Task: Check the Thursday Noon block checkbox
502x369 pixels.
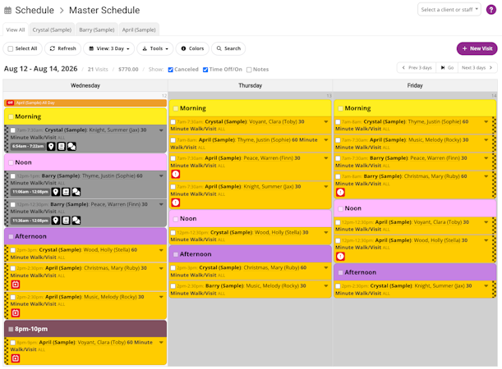Action: (x=176, y=219)
